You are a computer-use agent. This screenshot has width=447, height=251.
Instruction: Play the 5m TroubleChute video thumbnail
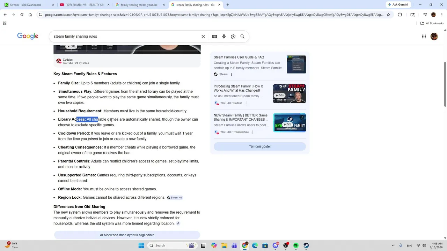click(290, 123)
